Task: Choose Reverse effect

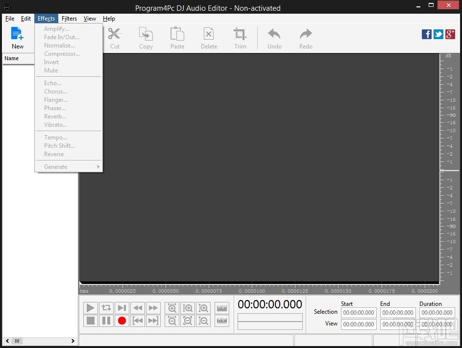Action: (x=69, y=154)
